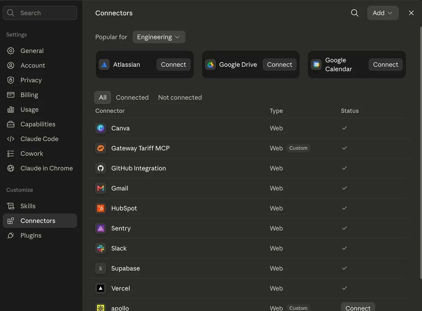The height and width of the screenshot is (311, 422).
Task: Click the sidebar Search field
Action: coord(40,13)
